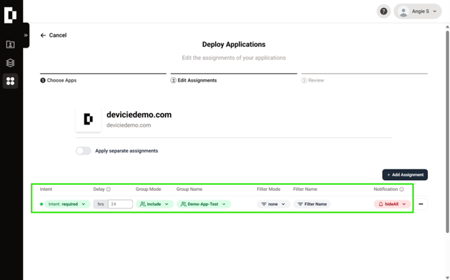Image resolution: width=450 pixels, height=280 pixels.
Task: Open the Demo-App-Test group name dropdown
Action: click(204, 204)
